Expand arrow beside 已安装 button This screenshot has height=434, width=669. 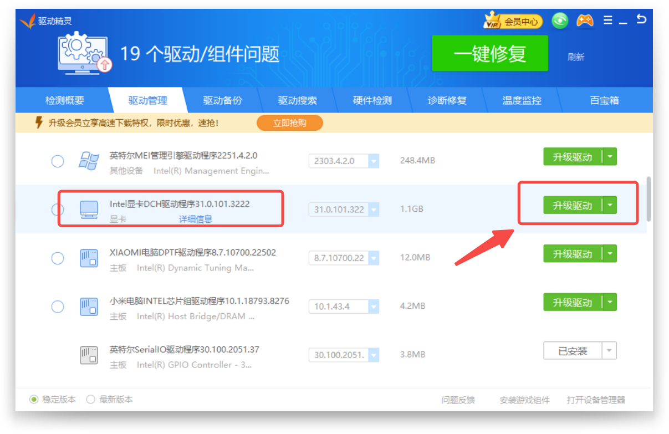click(609, 351)
